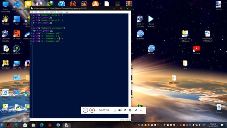The width and height of the screenshot is (227, 128).
Task: Click the IDLE scrollbar up arrow
Action: tap(129, 15)
